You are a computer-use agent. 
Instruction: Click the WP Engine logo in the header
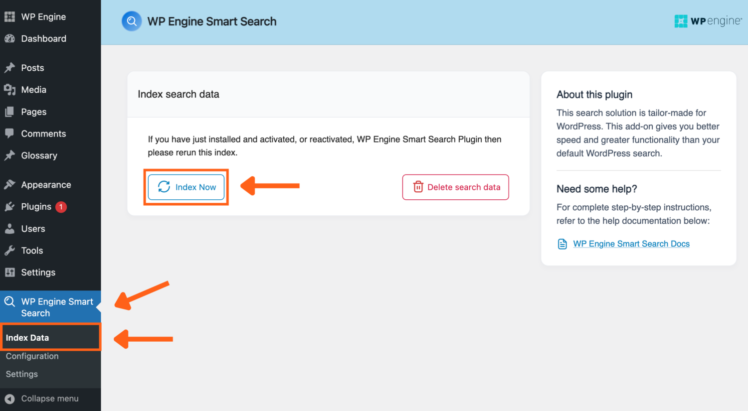coord(708,21)
